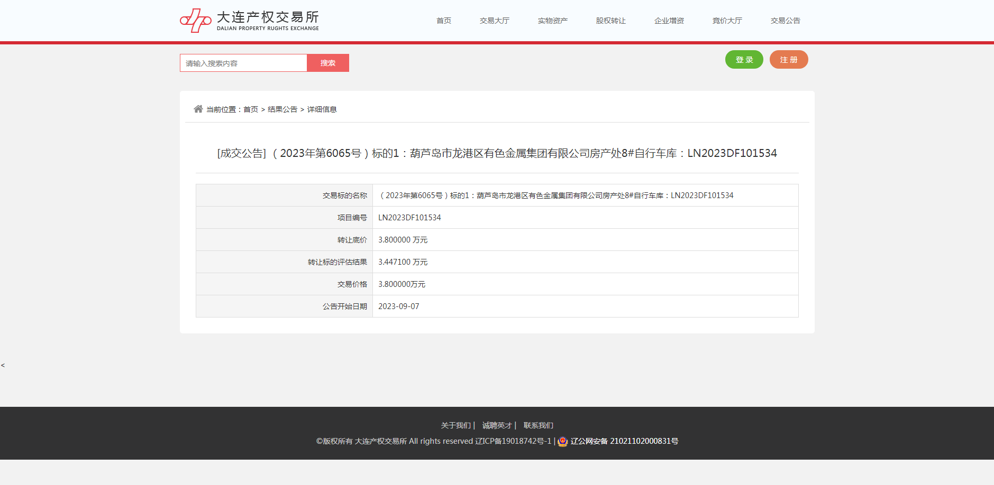Image resolution: width=994 pixels, height=485 pixels.
Task: Click the 3.447100 万元 appraisal value
Action: (403, 262)
